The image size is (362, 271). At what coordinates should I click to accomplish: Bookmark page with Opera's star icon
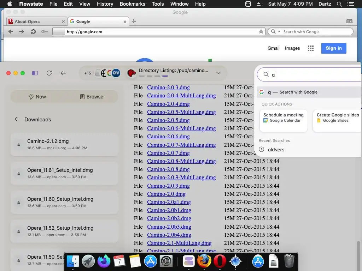[x=261, y=31]
